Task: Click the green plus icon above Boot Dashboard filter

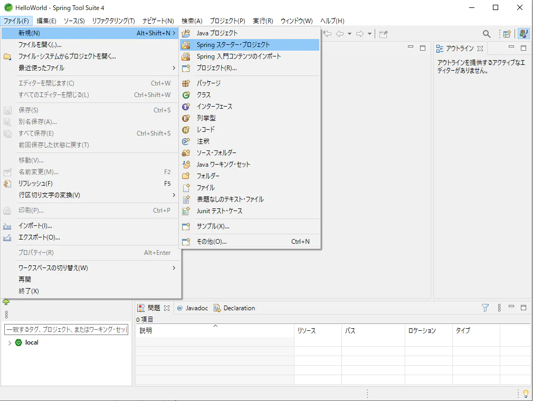Action: pyautogui.click(x=6, y=302)
